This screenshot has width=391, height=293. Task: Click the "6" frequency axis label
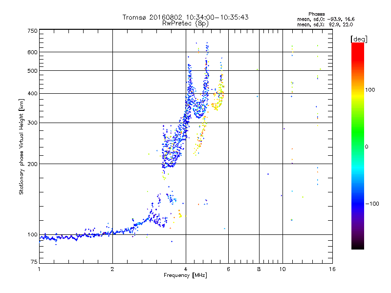coord(228,269)
